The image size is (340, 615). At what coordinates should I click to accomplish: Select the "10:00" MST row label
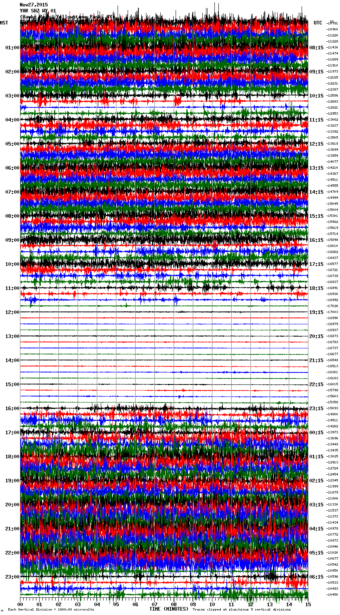coord(12,264)
